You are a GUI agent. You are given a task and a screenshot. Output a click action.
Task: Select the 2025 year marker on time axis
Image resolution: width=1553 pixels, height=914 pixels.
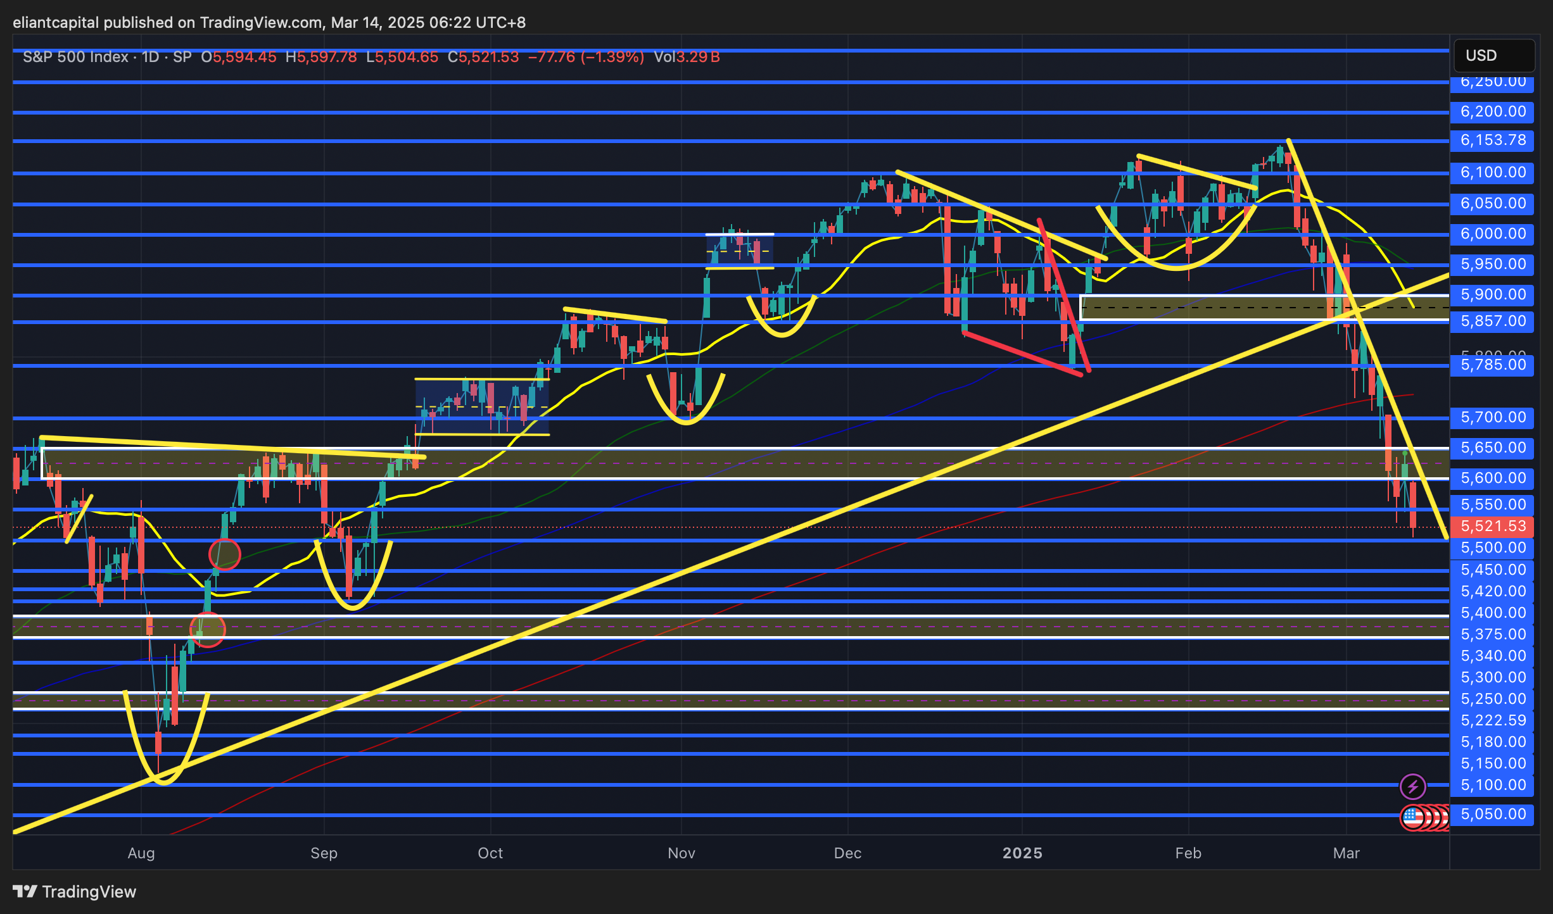[1022, 853]
